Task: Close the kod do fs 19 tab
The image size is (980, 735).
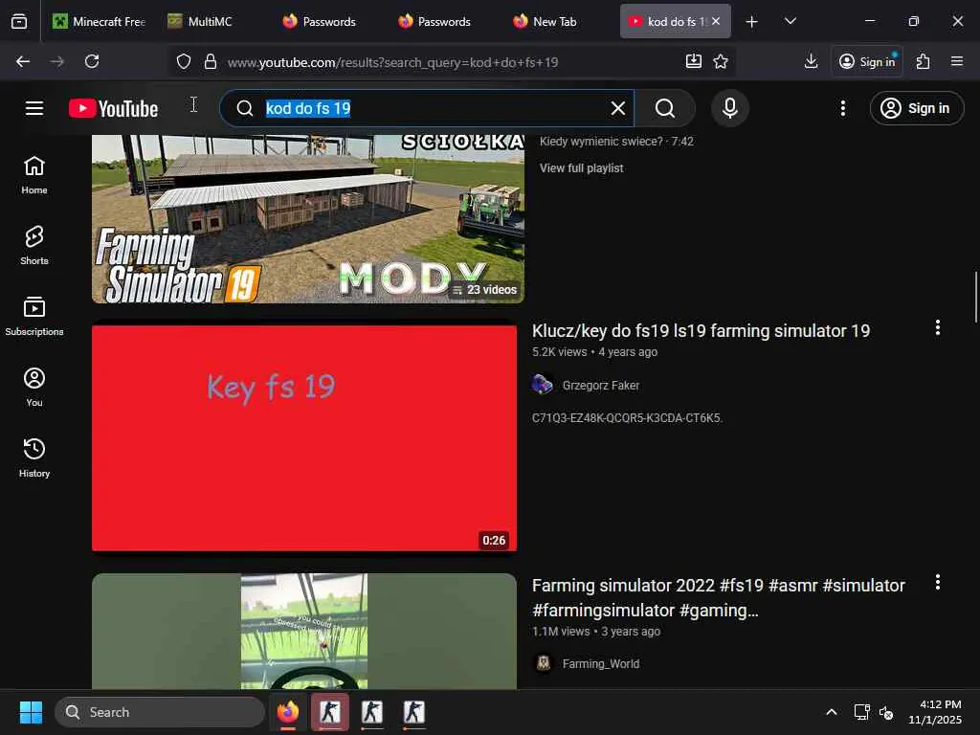Action: pyautogui.click(x=716, y=21)
